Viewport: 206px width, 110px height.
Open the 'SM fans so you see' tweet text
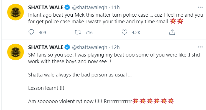pyautogui.click(x=114, y=78)
